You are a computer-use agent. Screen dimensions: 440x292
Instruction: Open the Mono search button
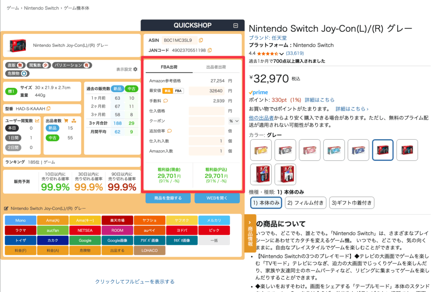[21, 221]
